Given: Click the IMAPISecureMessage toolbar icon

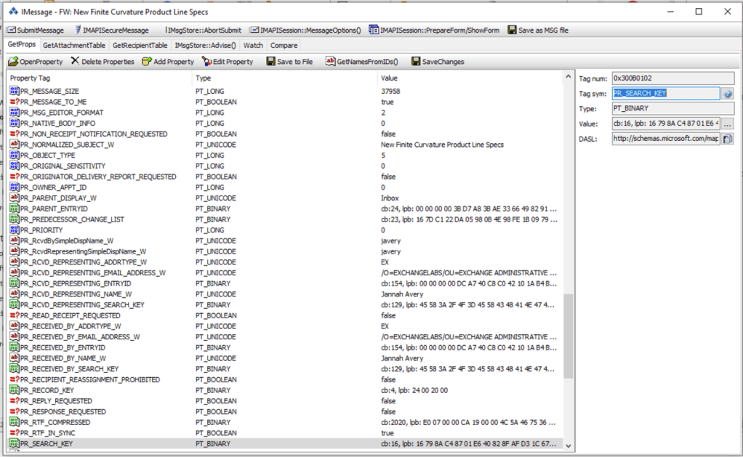Looking at the screenshot, I should pos(78,31).
